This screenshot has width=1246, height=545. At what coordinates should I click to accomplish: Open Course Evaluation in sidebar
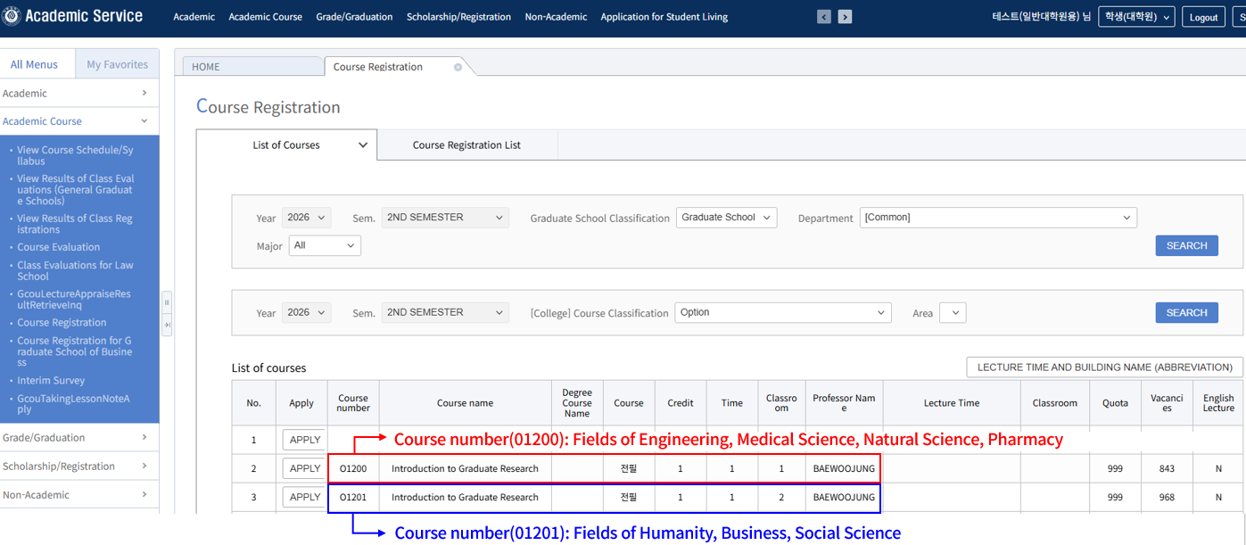coord(59,247)
